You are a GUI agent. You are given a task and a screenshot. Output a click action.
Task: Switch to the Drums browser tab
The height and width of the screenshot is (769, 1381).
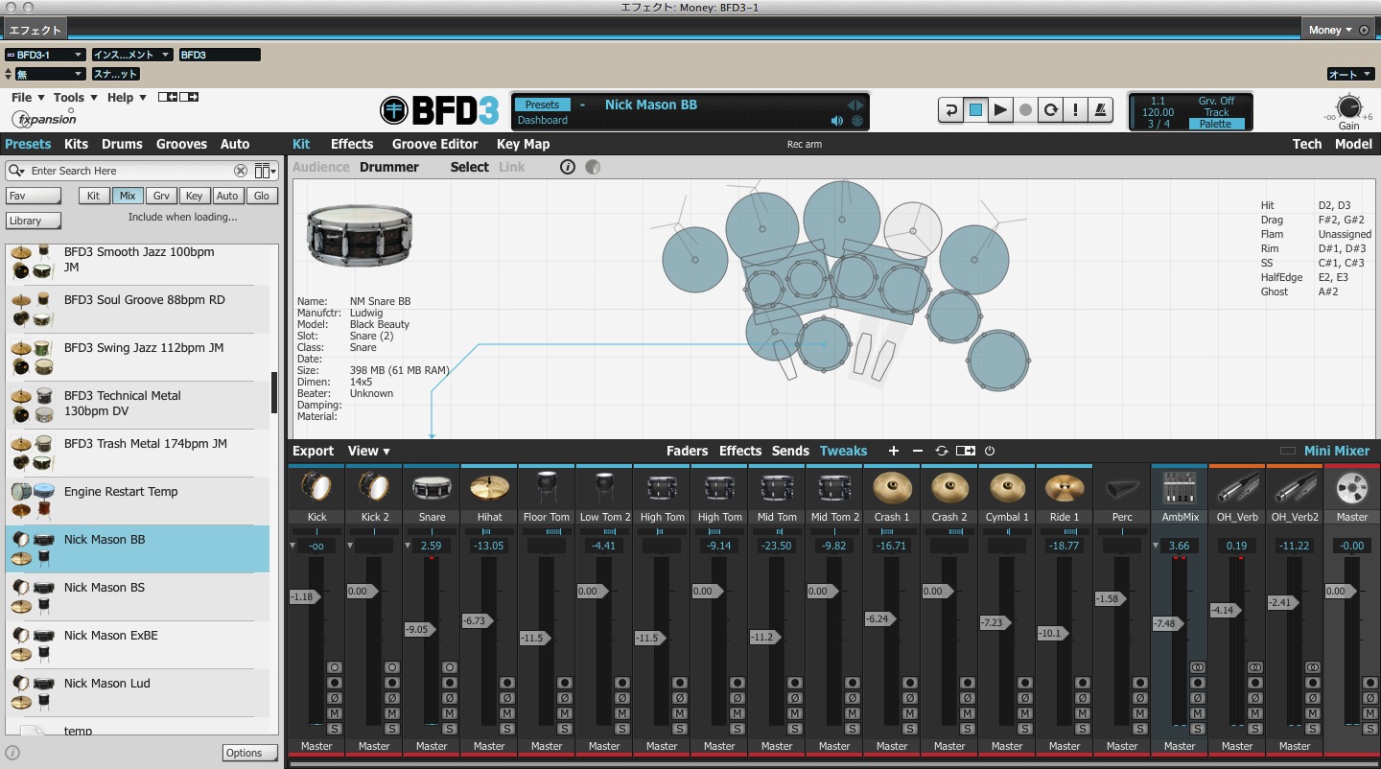(122, 144)
